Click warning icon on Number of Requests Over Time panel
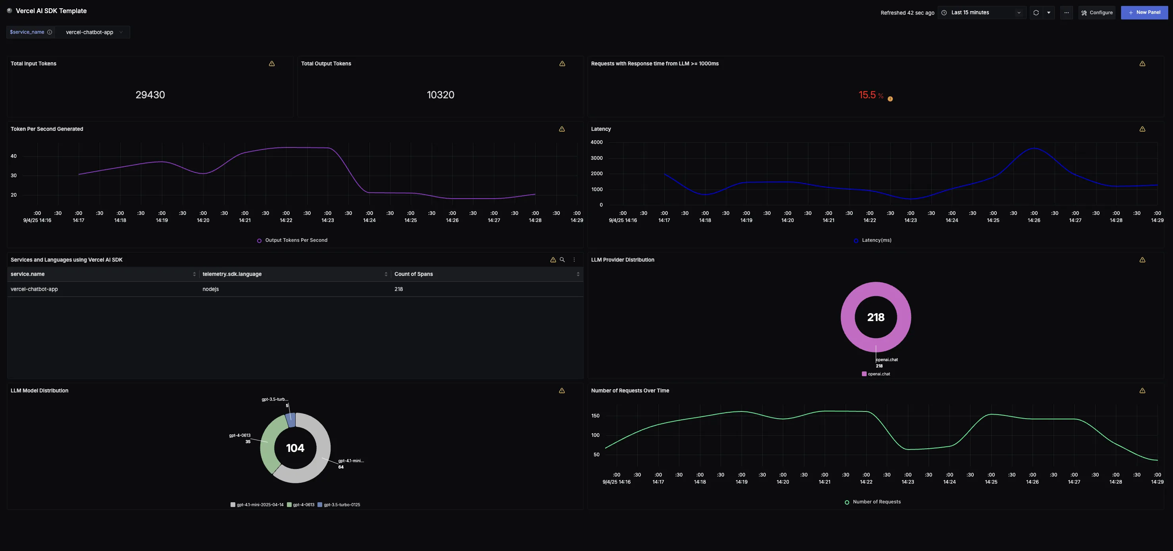 tap(1142, 391)
